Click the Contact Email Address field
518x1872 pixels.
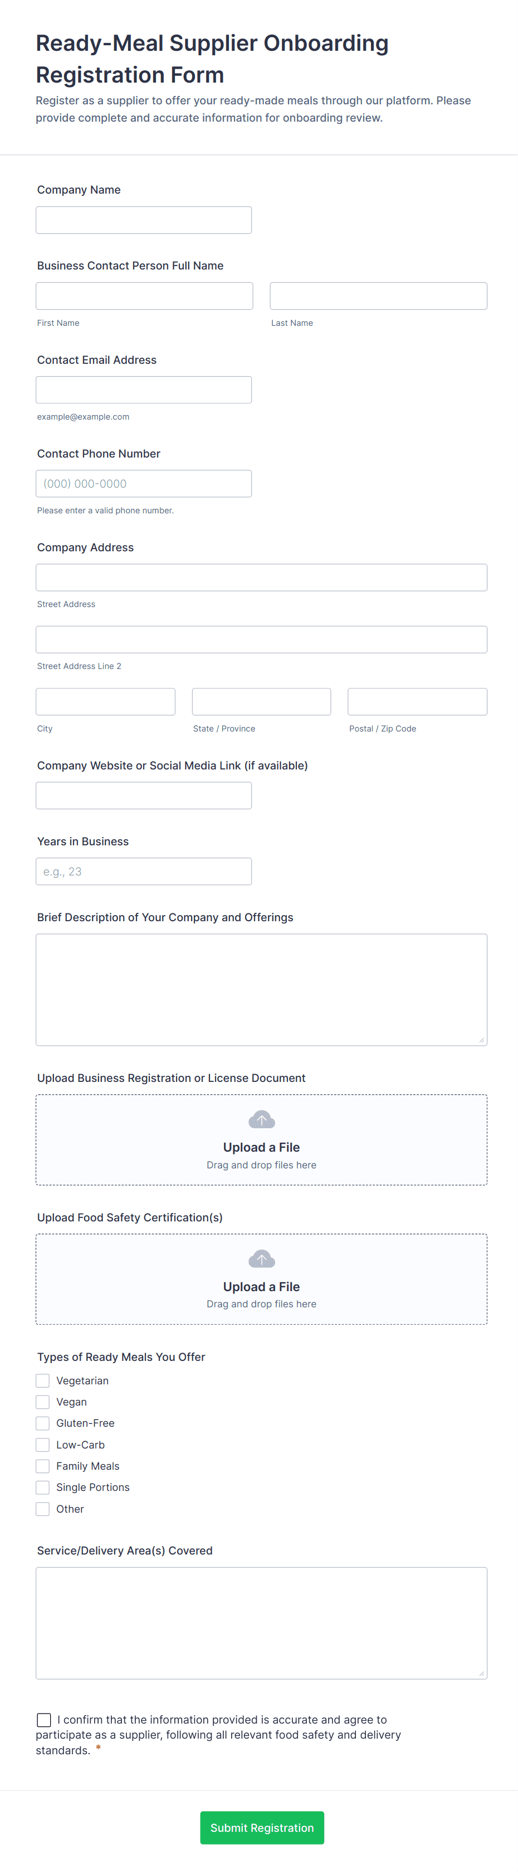143,389
